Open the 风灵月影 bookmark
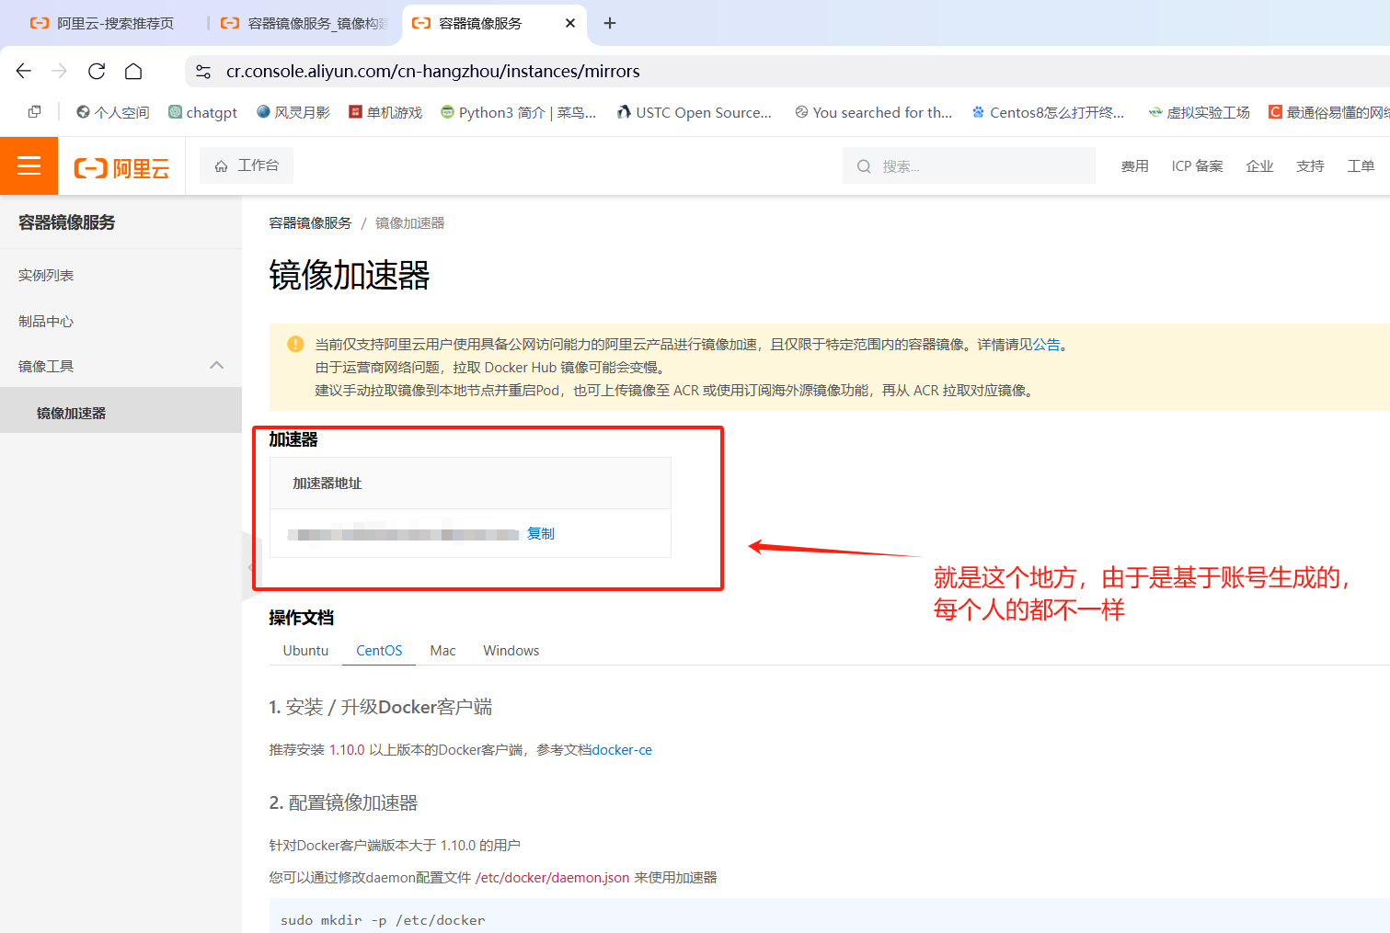The width and height of the screenshot is (1390, 933). [x=293, y=112]
